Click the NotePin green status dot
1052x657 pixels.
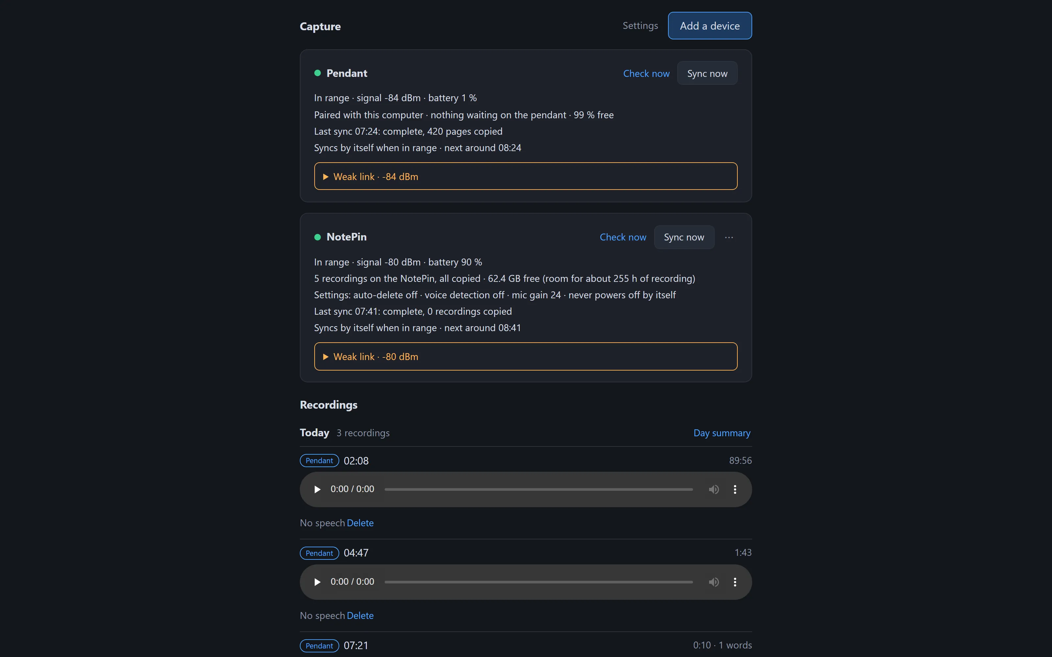click(317, 237)
